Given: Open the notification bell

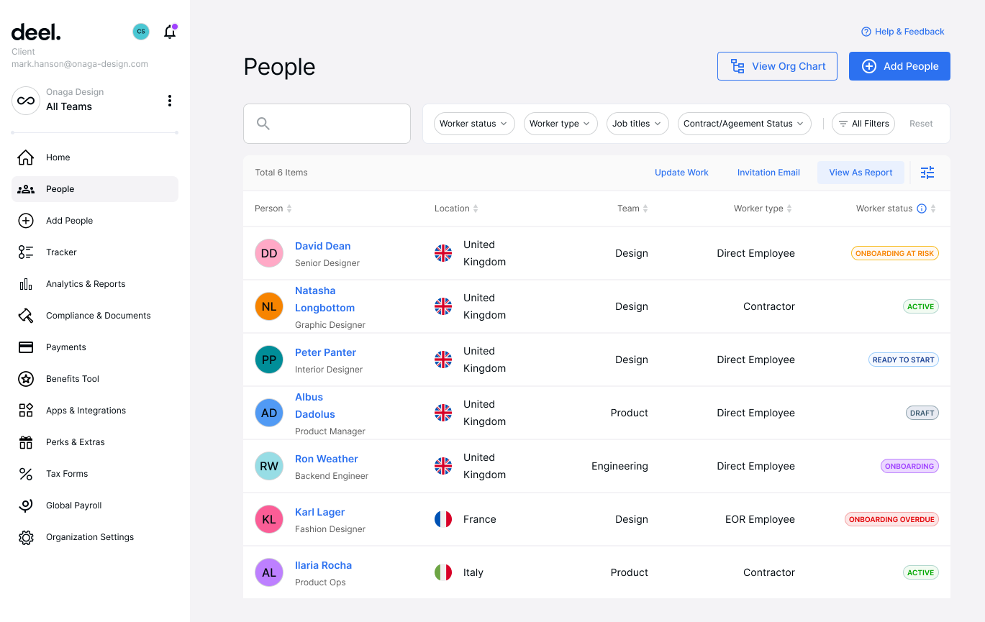Looking at the screenshot, I should (x=170, y=32).
